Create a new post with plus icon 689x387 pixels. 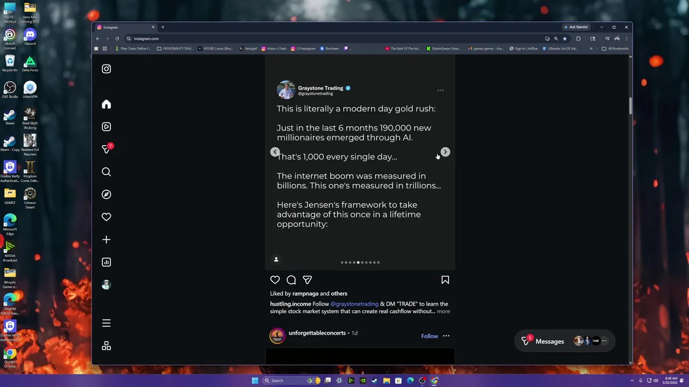(x=107, y=240)
